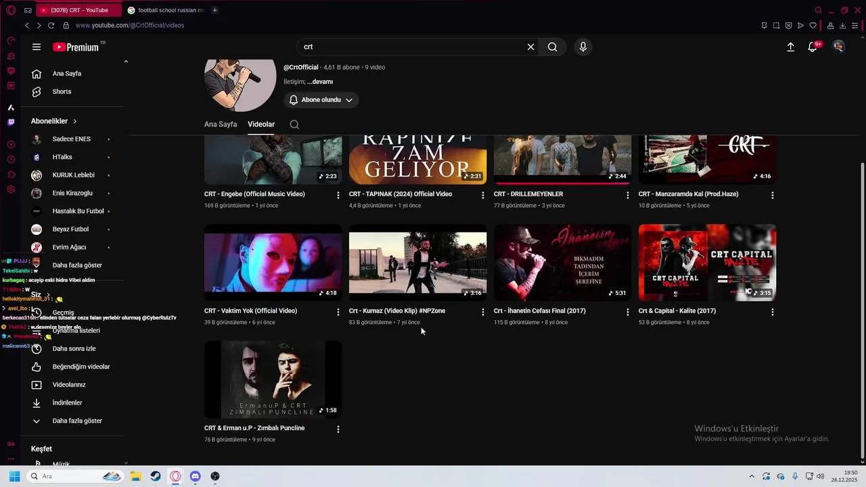This screenshot has height=487, width=866.
Task: Open extensions cube in Opera sidebar
Action: (11, 175)
